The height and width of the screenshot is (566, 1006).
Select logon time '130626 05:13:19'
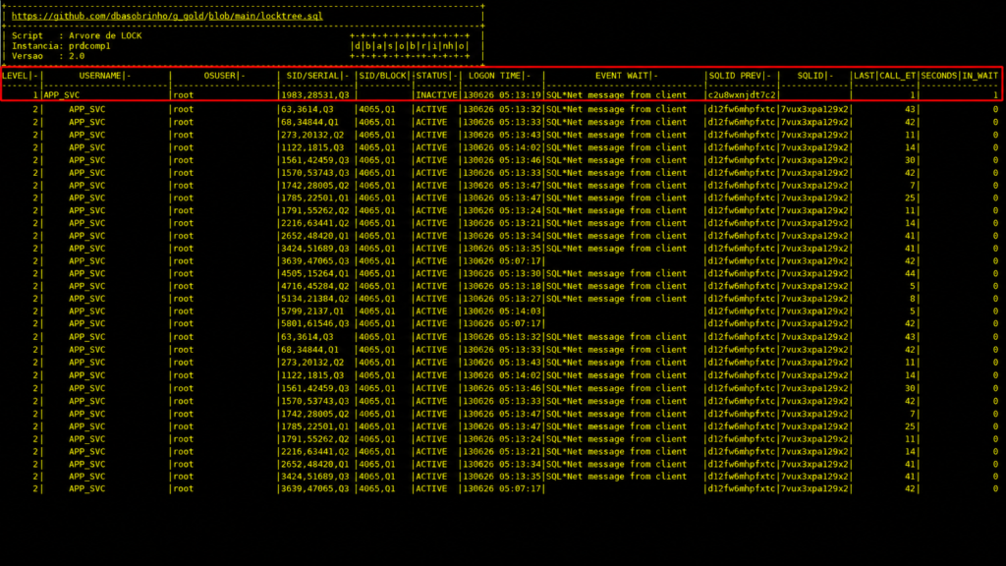coord(502,95)
